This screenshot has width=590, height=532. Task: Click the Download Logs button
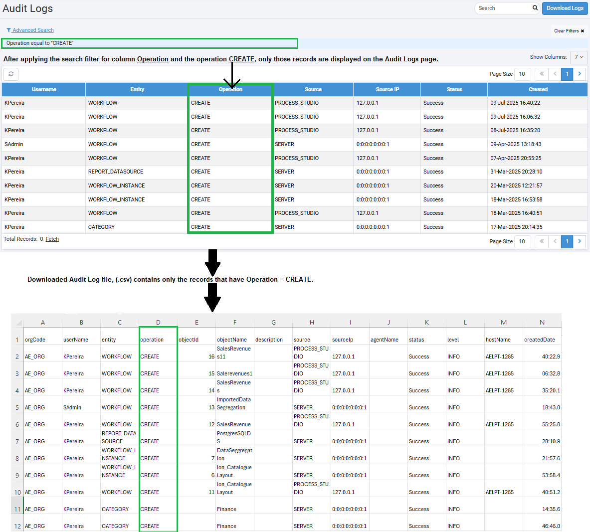(x=565, y=8)
